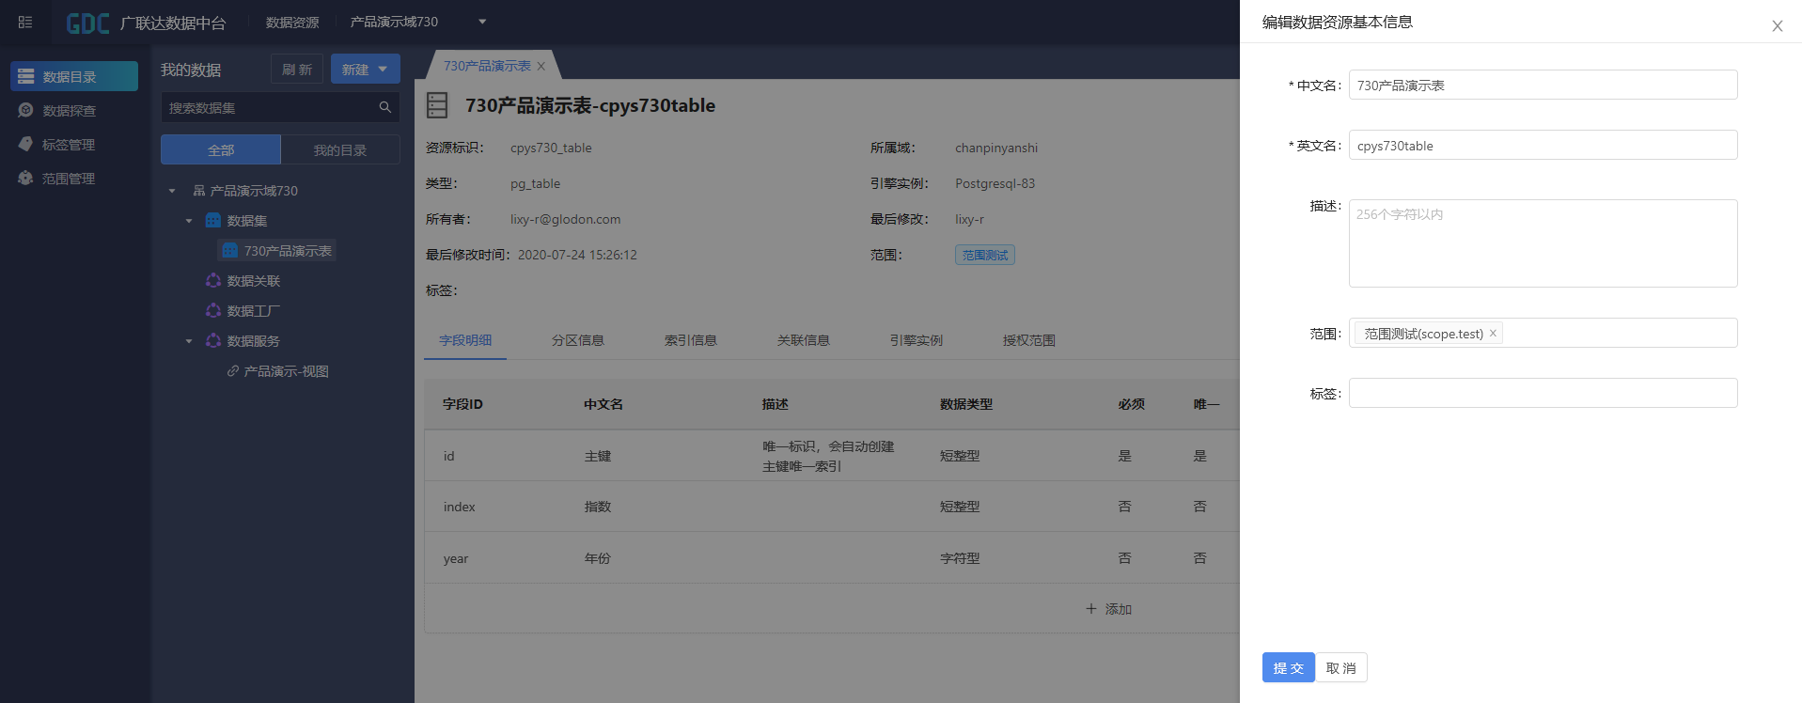This screenshot has height=703, width=1802.
Task: Collapse the 数据集 tree node
Action: click(x=189, y=221)
